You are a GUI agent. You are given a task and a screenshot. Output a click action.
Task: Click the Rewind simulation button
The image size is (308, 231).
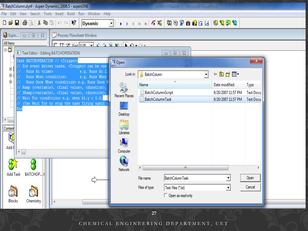coord(145,24)
